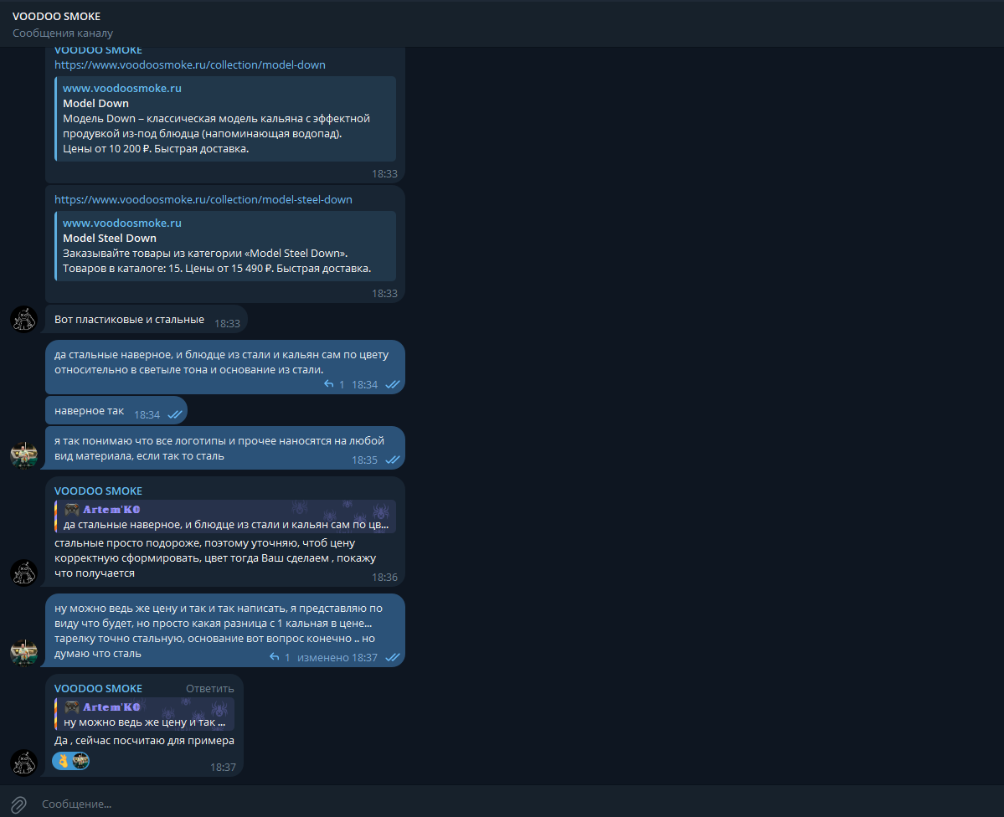This screenshot has width=1004, height=817.
Task: Open the model-down collection link
Action: point(189,64)
